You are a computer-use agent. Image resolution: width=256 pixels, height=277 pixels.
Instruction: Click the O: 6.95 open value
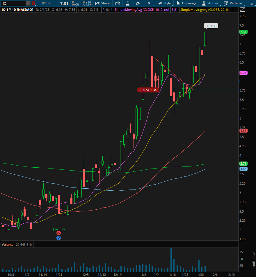(x=57, y=10)
